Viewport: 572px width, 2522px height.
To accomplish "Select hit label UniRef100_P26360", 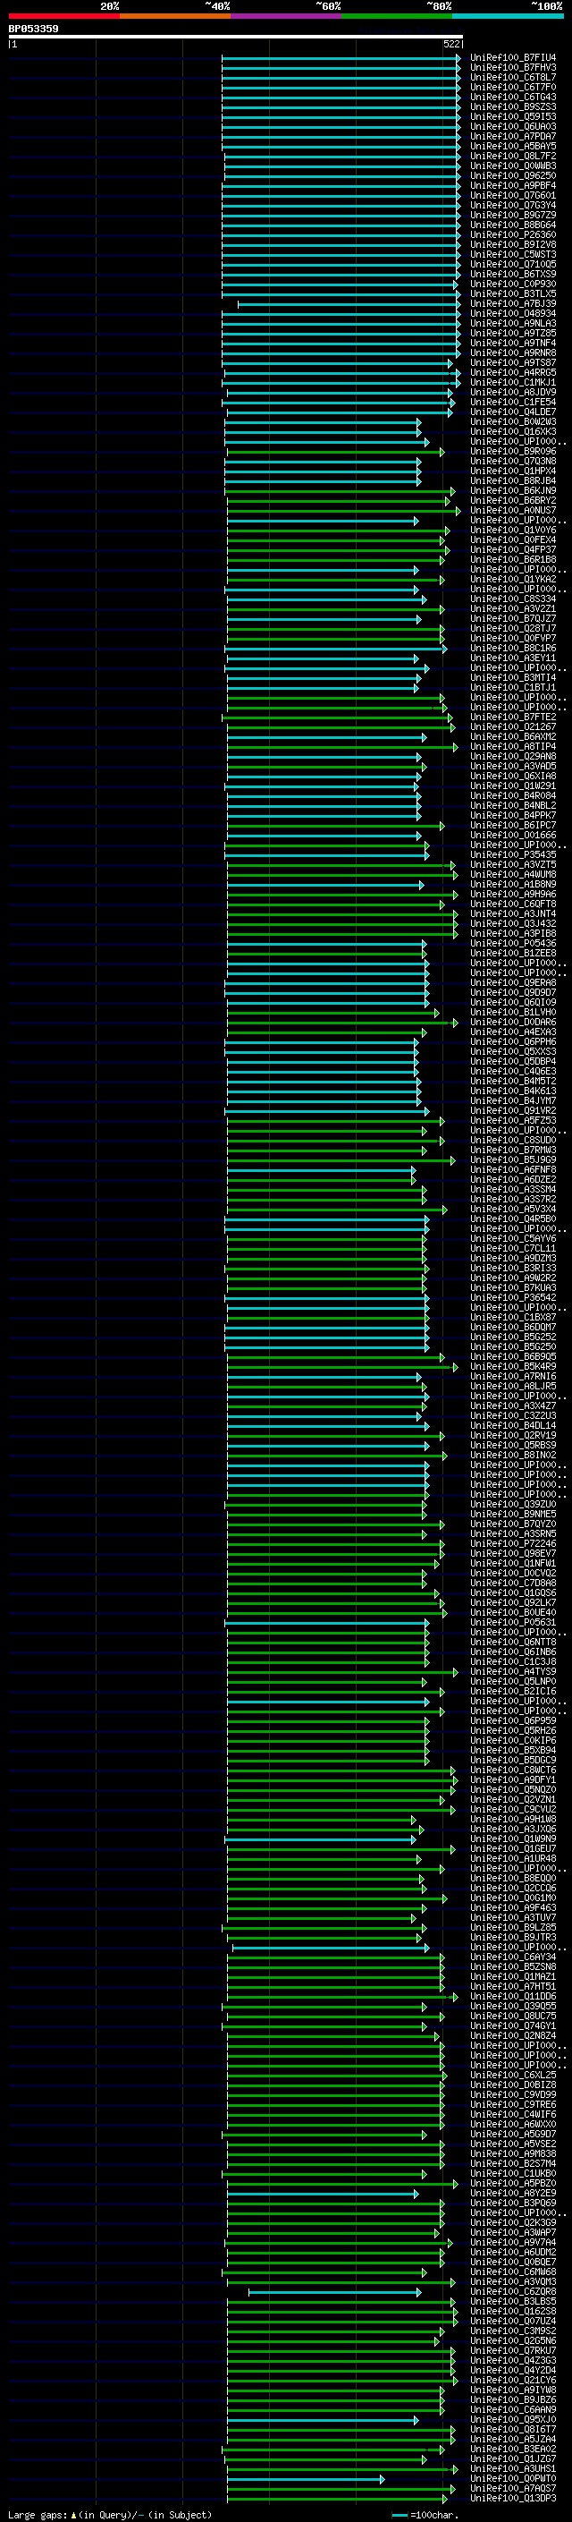I will point(513,235).
